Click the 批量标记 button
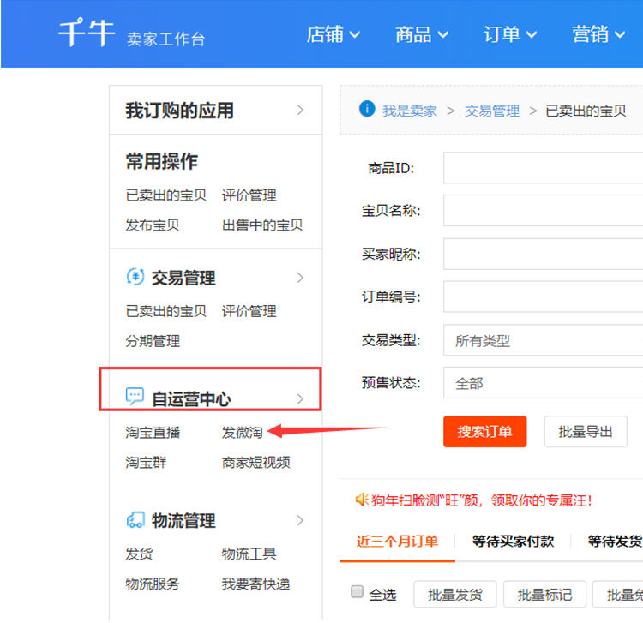643x623 pixels. pos(544,594)
